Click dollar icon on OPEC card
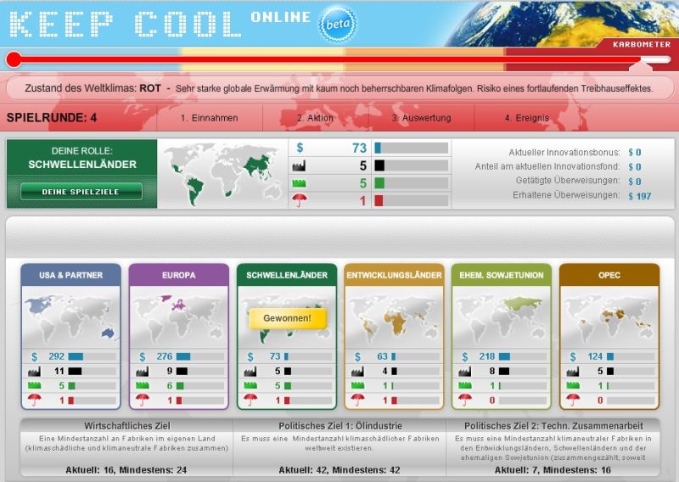The image size is (679, 482). coord(573,357)
